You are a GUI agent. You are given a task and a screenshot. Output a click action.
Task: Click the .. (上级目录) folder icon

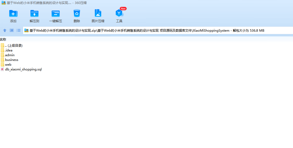pos(2,45)
